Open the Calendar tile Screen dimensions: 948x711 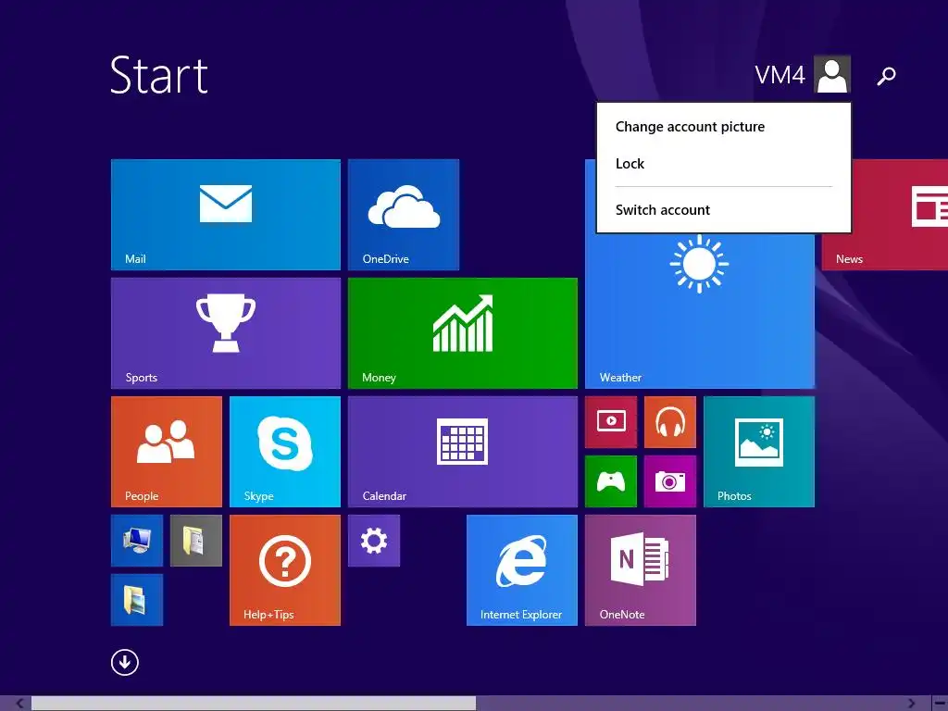click(x=463, y=451)
